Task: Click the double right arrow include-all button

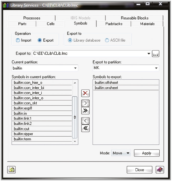Action: [86, 111]
